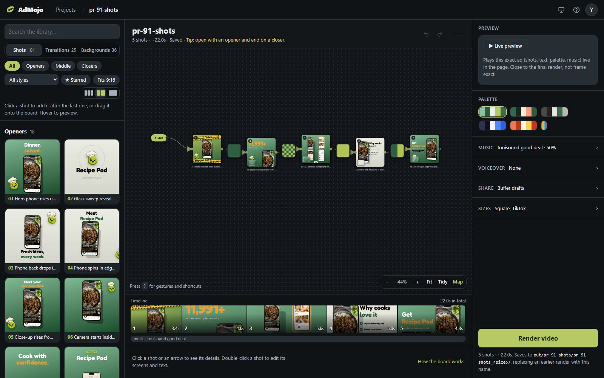Click the AdMojo logo icon
604x378 pixels.
(x=11, y=9)
